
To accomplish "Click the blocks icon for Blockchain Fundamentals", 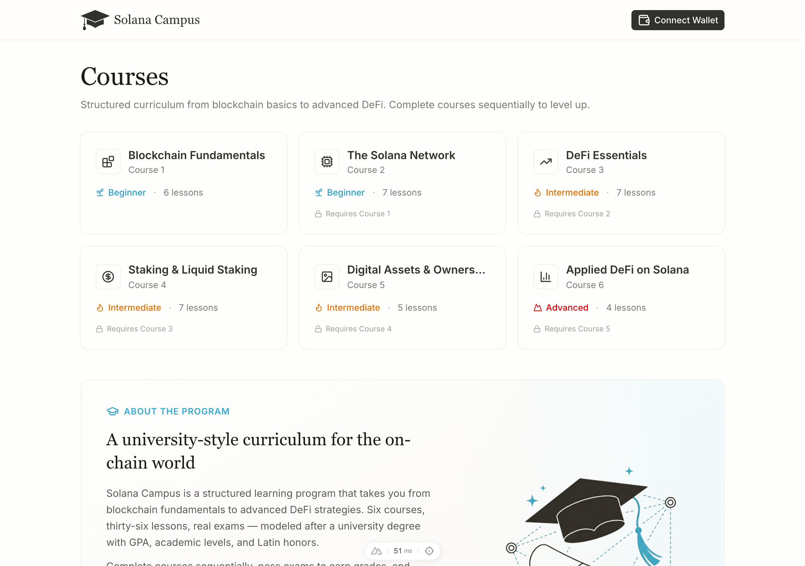I will (x=108, y=162).
